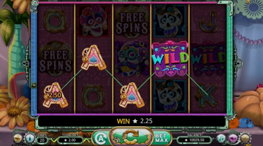263x146 pixels.
Task: Toggle the background music note icon
Action: pos(221,139)
